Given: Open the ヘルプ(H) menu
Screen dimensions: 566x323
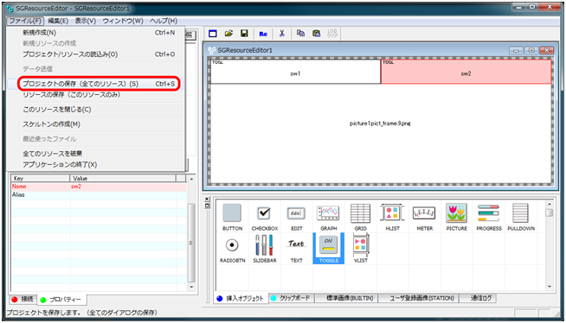Looking at the screenshot, I should point(164,21).
